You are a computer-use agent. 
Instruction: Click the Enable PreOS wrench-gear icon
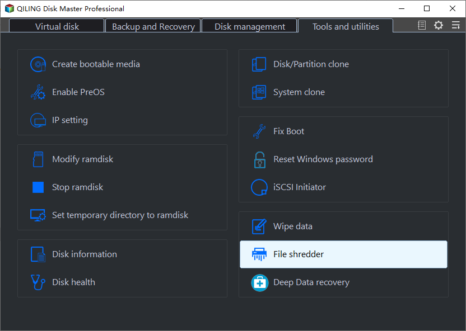click(x=38, y=92)
